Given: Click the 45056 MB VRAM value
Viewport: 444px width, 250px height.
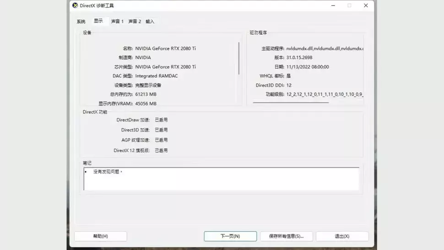Looking at the screenshot, I should tap(146, 103).
